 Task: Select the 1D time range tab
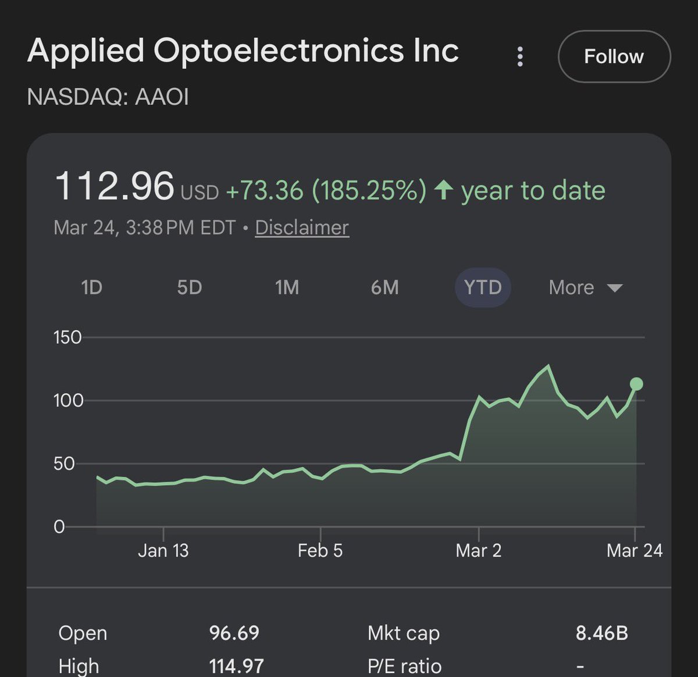[x=92, y=287]
